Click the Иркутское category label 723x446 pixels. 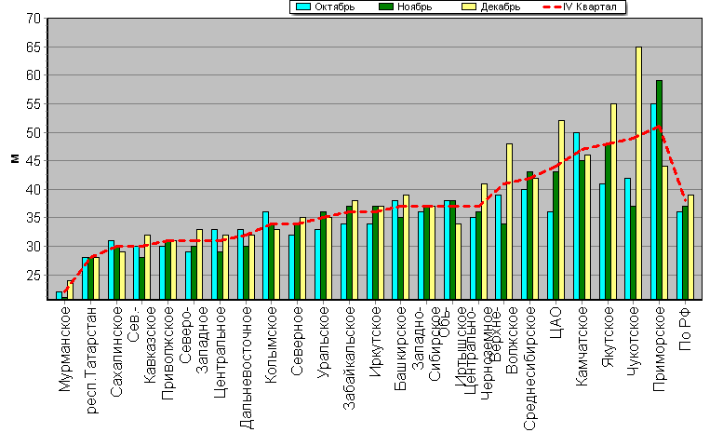[376, 342]
